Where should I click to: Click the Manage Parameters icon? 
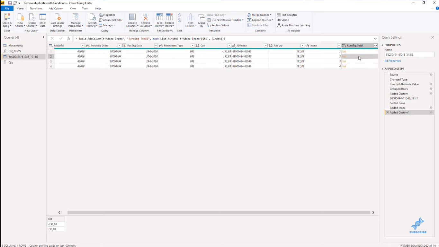[76, 17]
